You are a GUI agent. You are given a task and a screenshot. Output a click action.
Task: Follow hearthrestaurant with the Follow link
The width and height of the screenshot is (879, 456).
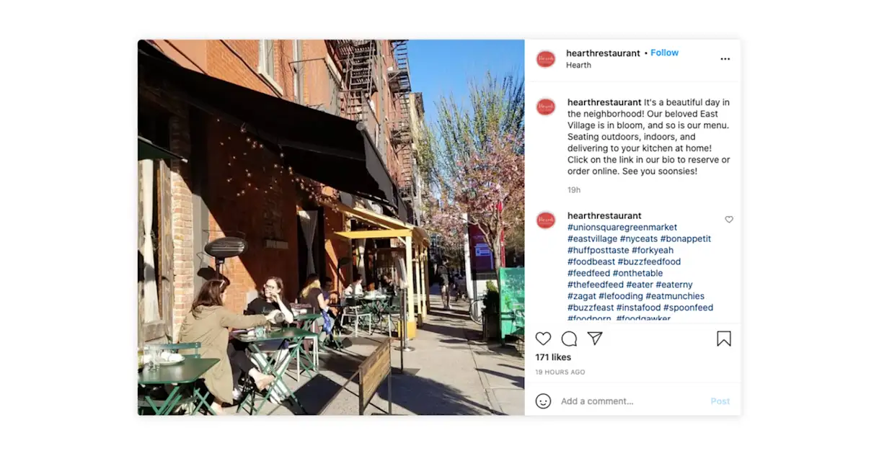point(664,53)
